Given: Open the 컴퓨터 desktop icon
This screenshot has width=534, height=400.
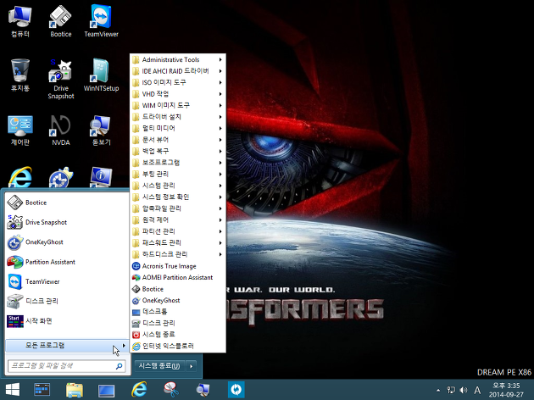Looking at the screenshot, I should click(x=20, y=21).
